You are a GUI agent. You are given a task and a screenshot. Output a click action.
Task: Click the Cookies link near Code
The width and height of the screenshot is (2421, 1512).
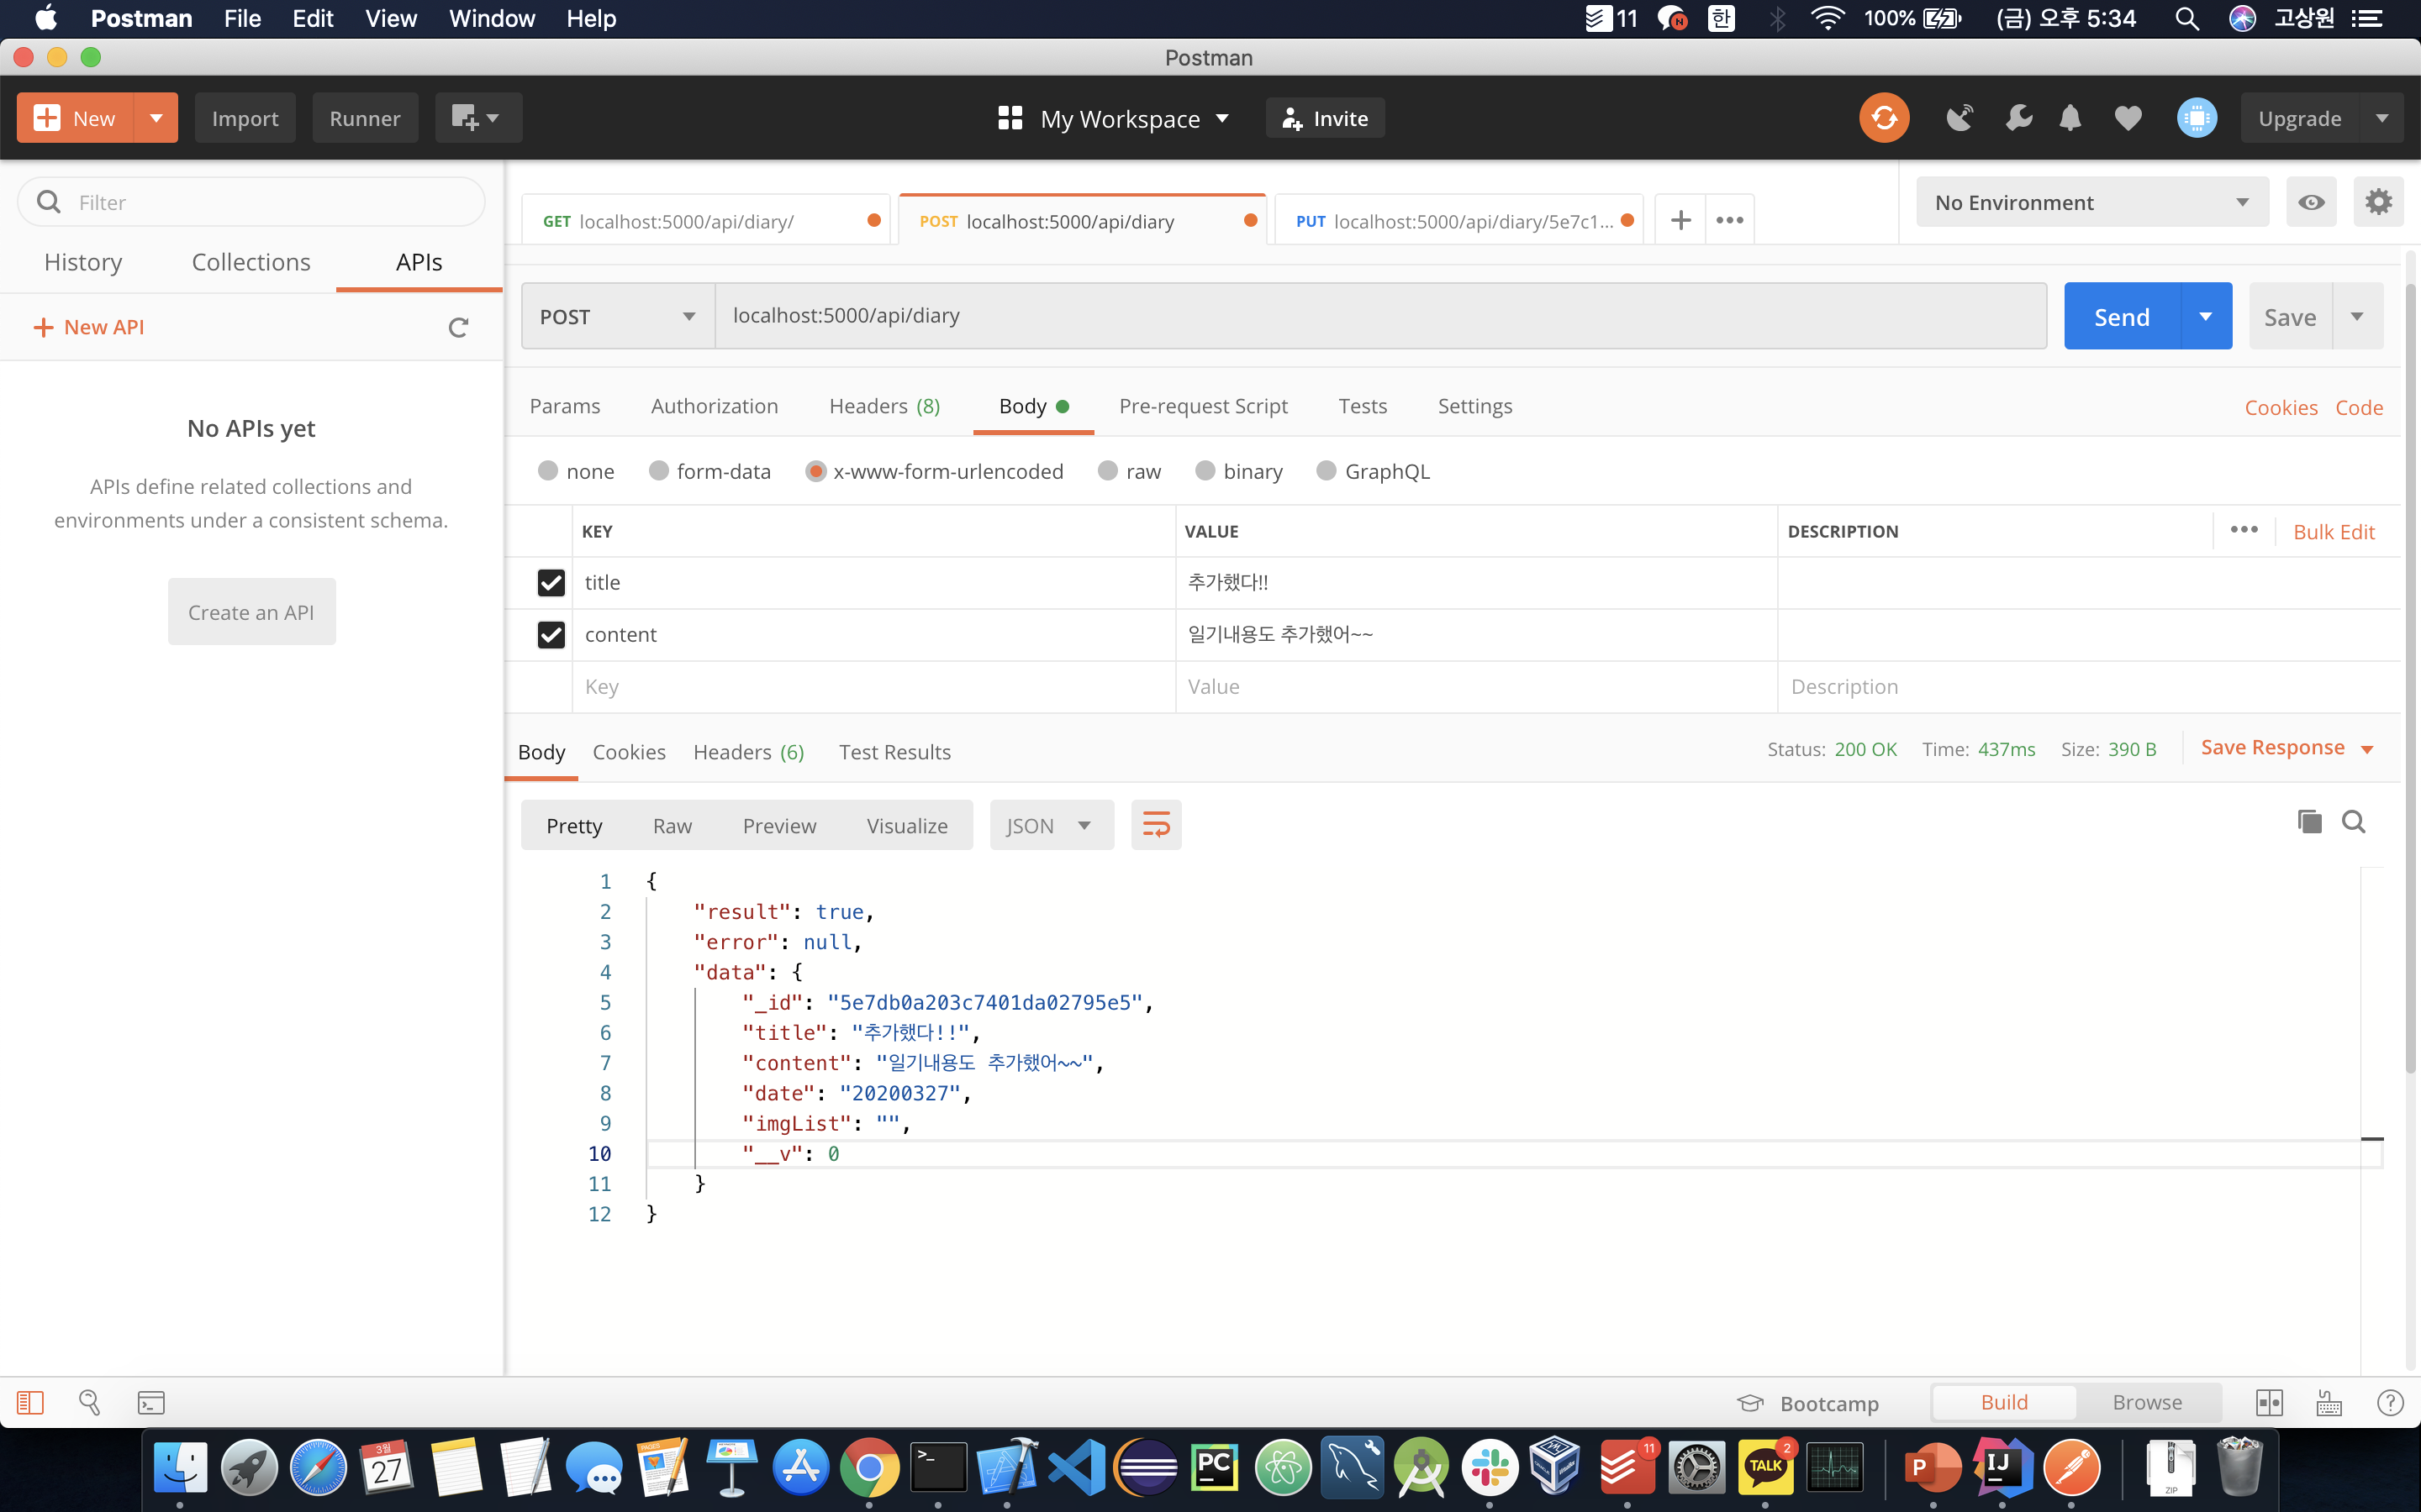coord(2280,408)
